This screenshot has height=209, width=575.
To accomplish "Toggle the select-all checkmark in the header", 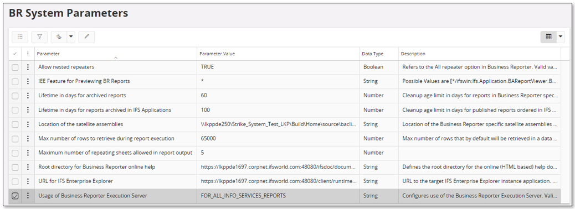I will point(14,54).
